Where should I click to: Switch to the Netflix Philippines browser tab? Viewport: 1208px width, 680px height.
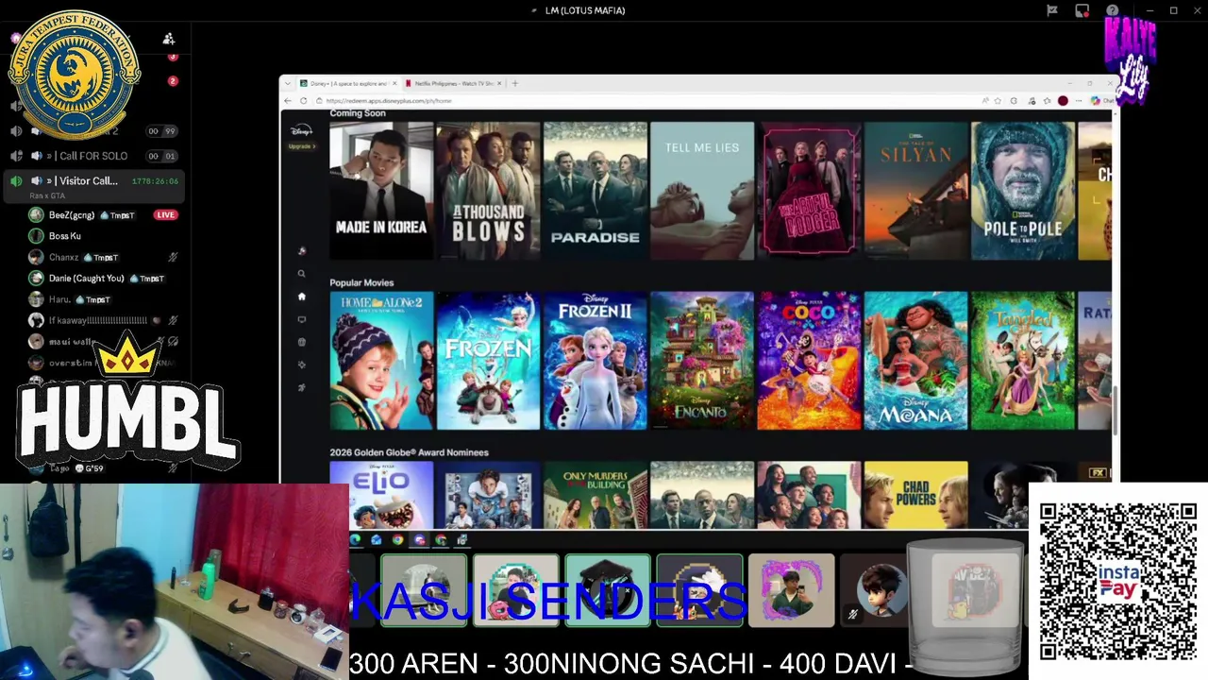453,83
